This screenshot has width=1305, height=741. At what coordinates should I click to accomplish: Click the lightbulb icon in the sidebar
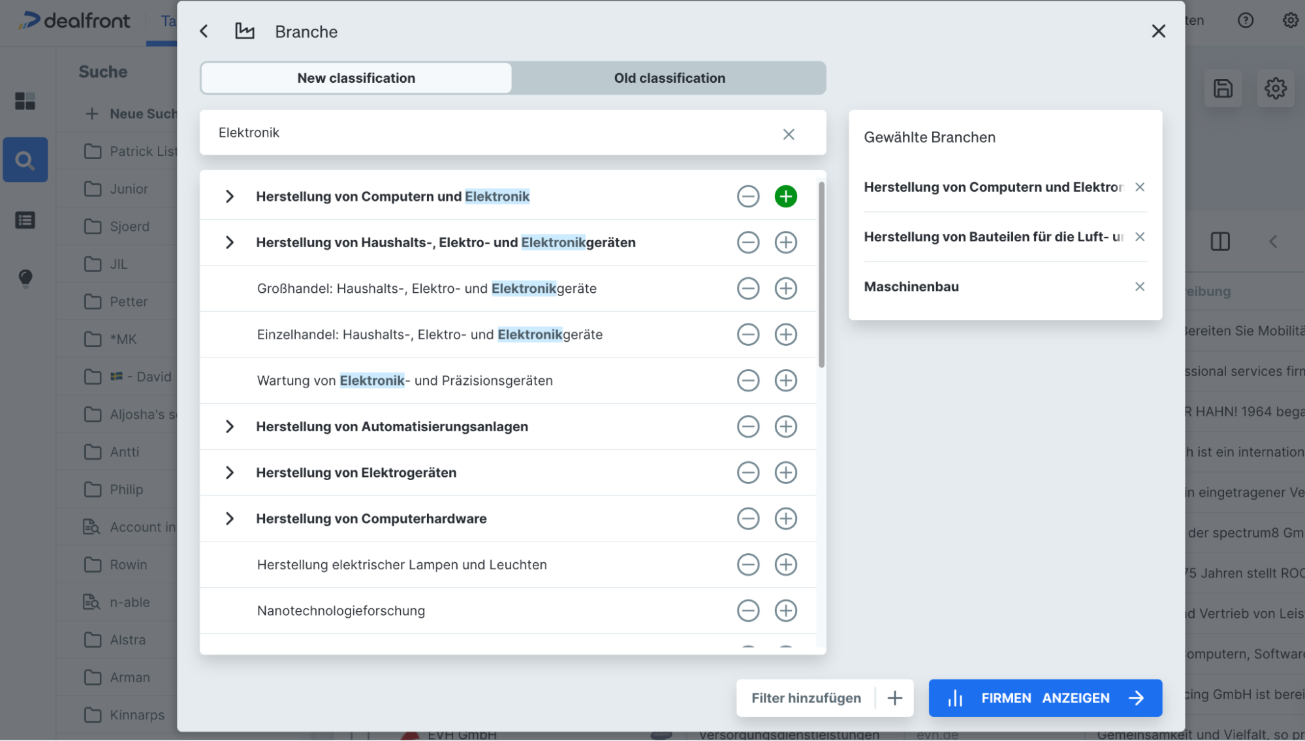point(25,279)
